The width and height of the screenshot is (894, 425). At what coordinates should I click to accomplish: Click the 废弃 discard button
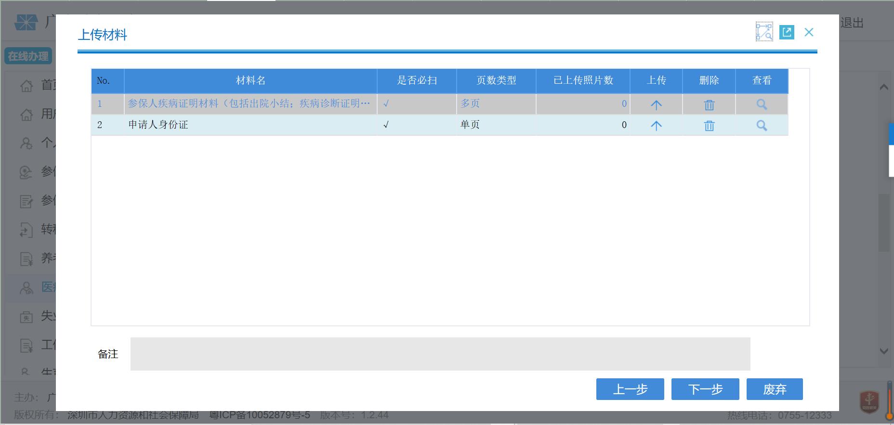775,389
